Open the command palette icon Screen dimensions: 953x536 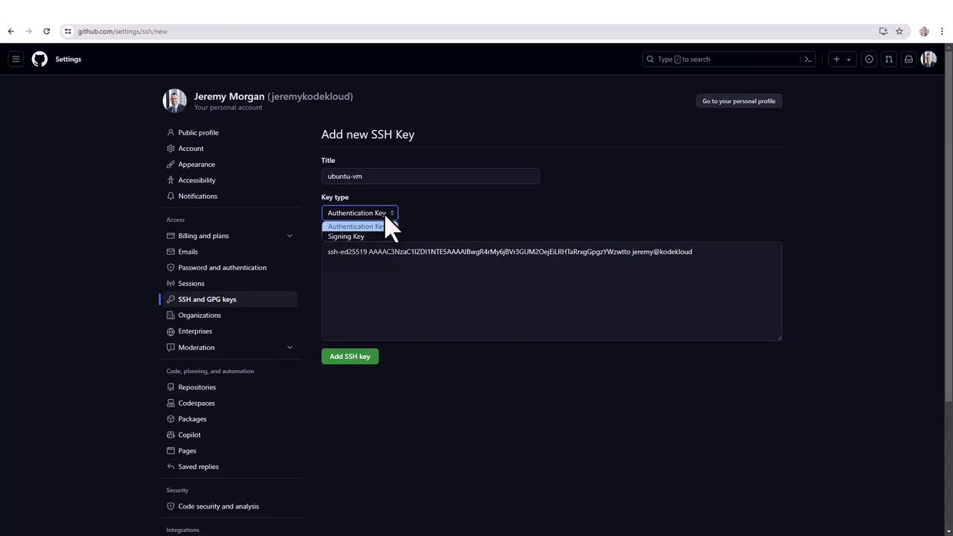click(808, 59)
